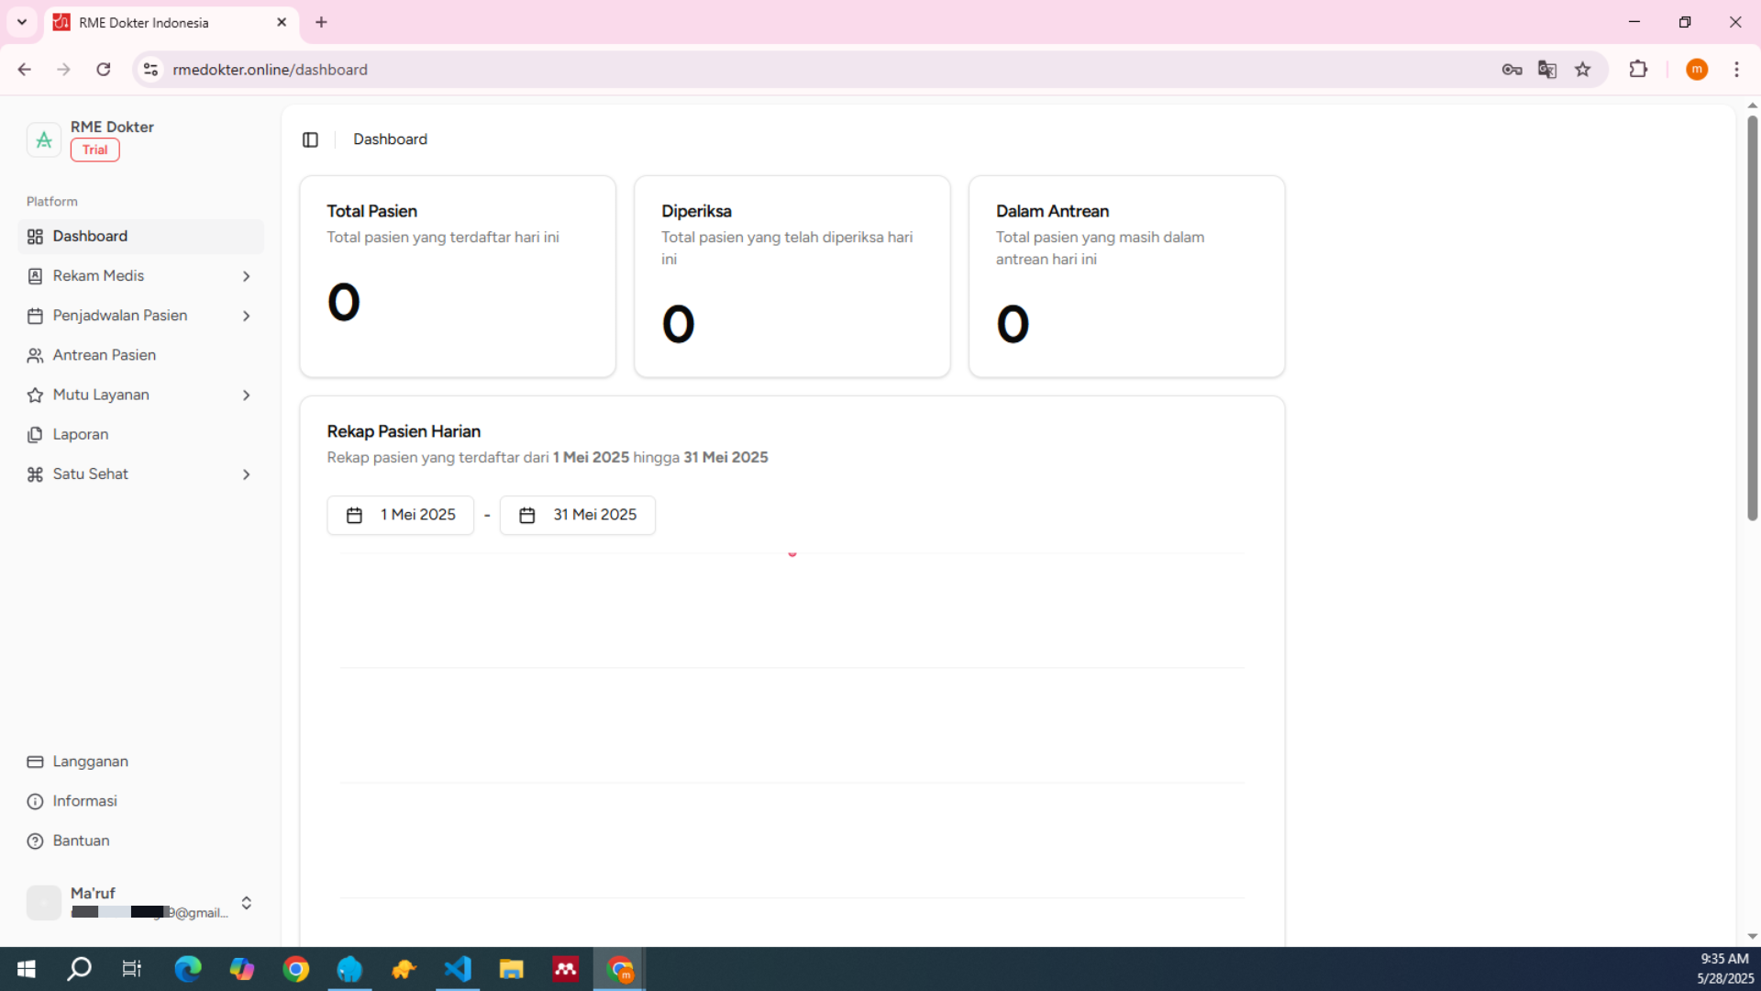1761x991 pixels.
Task: Click the Google Translate icon in the address bar
Action: tap(1547, 70)
